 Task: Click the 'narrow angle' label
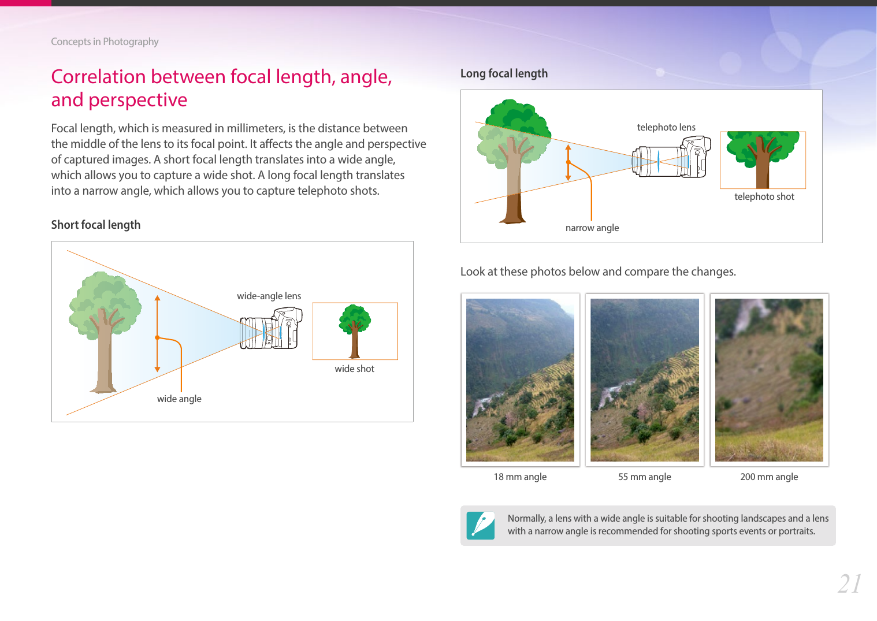point(592,228)
